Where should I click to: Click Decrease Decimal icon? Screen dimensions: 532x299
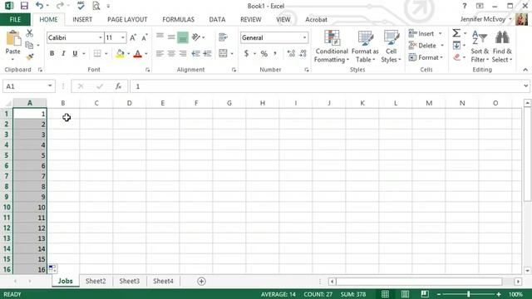click(x=303, y=53)
